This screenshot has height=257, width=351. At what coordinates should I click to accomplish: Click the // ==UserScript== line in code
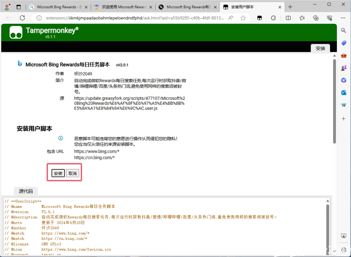23,201
